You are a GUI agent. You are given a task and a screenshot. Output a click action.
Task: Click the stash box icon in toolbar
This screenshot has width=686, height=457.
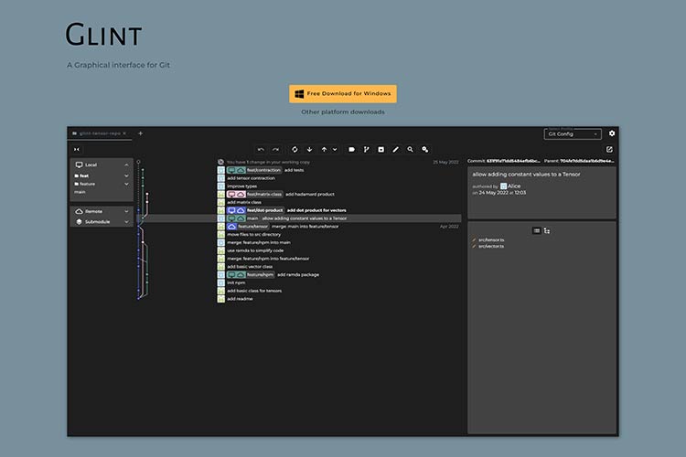[x=381, y=149]
